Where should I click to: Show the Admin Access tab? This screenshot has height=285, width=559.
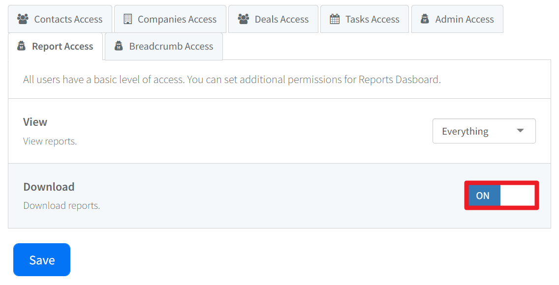(464, 19)
